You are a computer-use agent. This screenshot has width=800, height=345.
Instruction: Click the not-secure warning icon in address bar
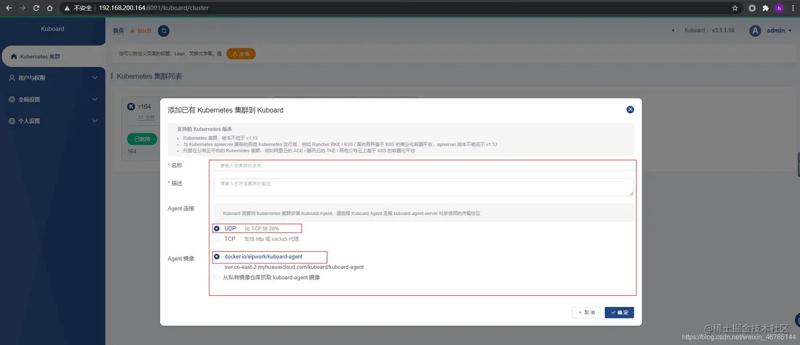tap(67, 8)
